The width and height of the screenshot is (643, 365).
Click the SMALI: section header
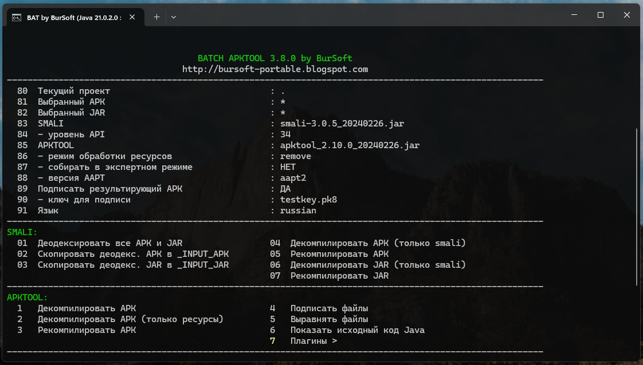22,232
